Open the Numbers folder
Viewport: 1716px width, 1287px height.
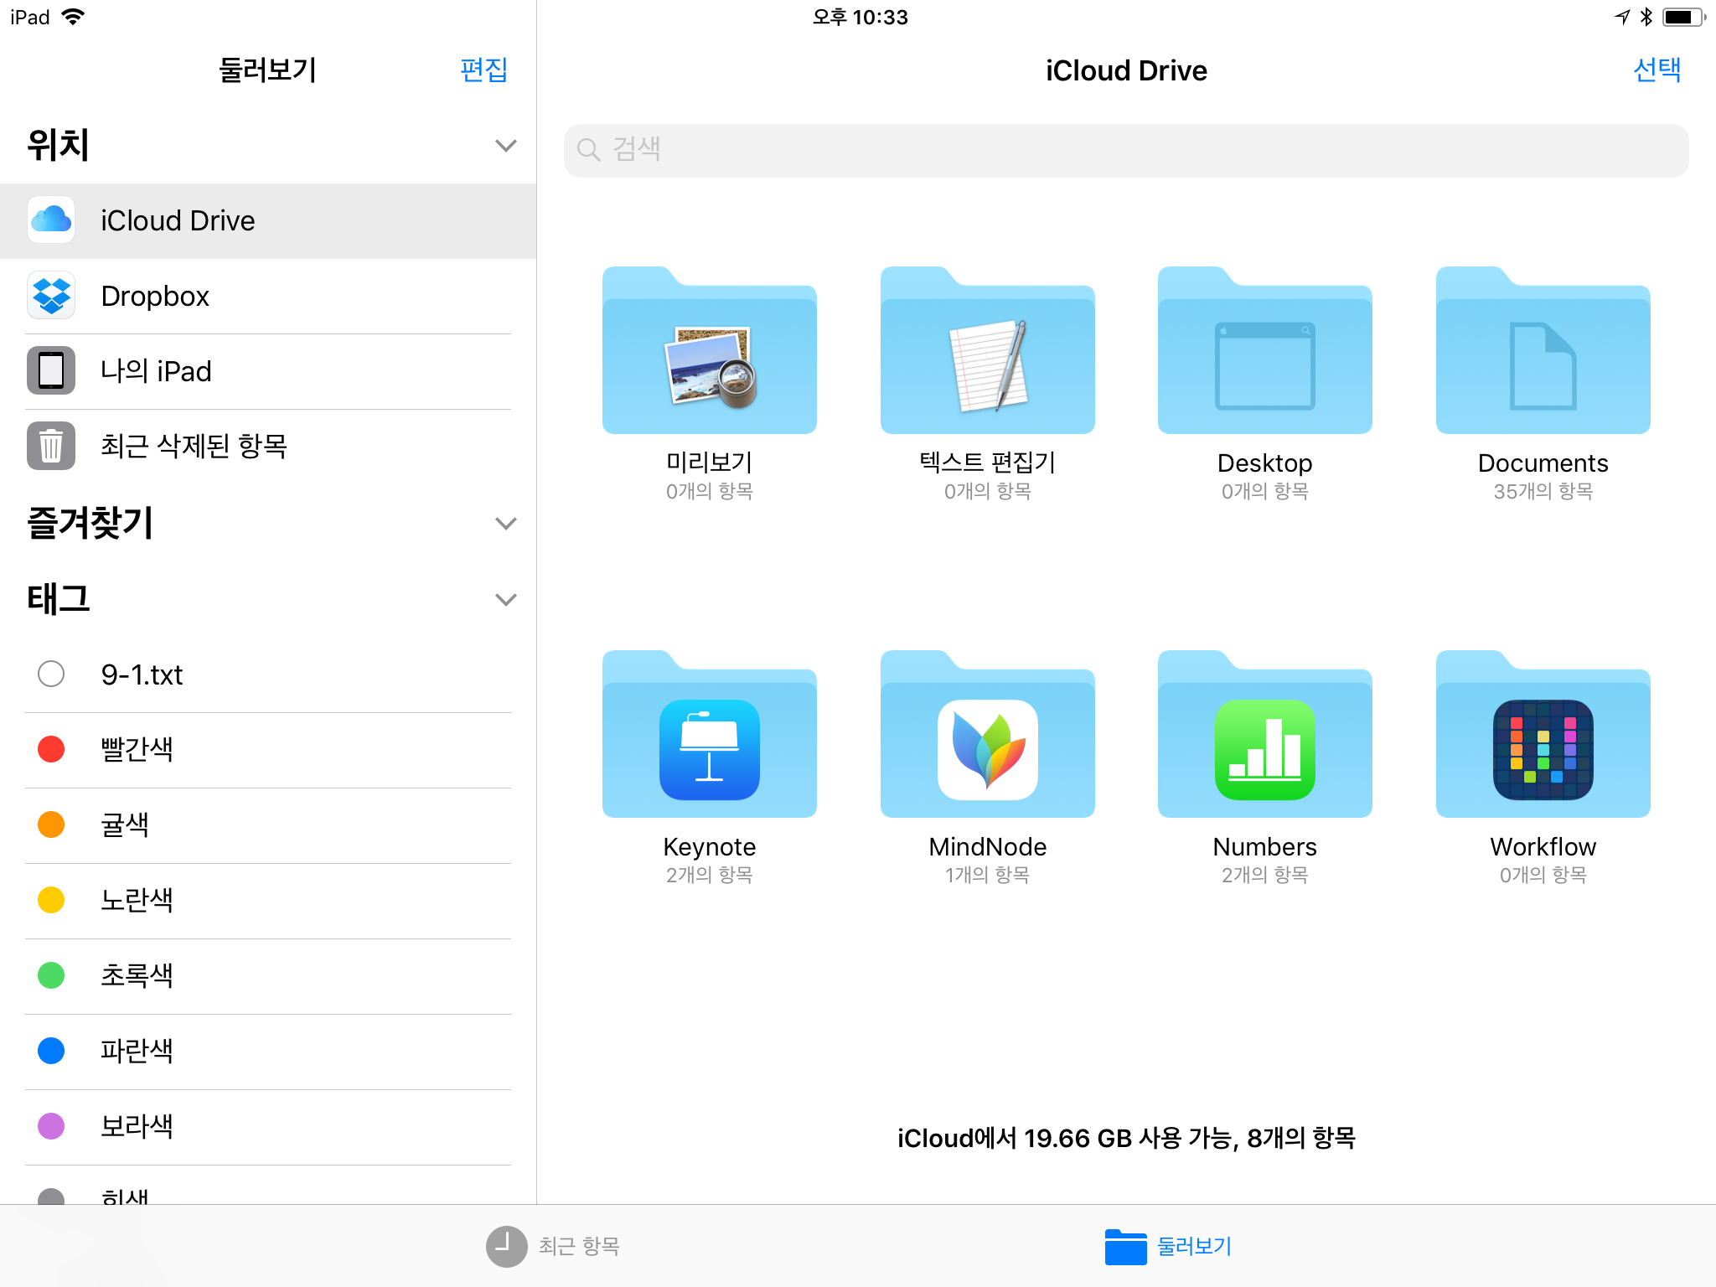[1264, 734]
